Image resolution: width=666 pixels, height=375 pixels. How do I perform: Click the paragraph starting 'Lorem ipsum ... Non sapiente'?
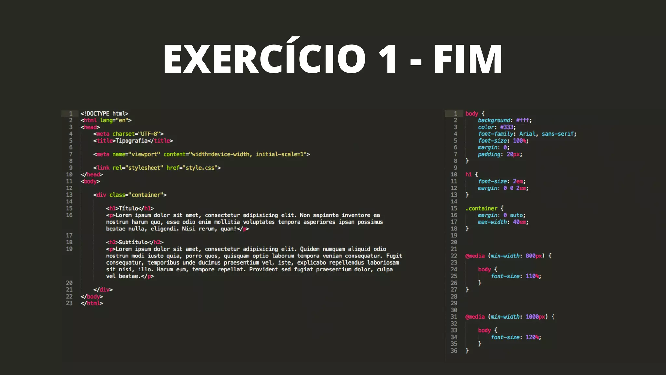tap(244, 222)
